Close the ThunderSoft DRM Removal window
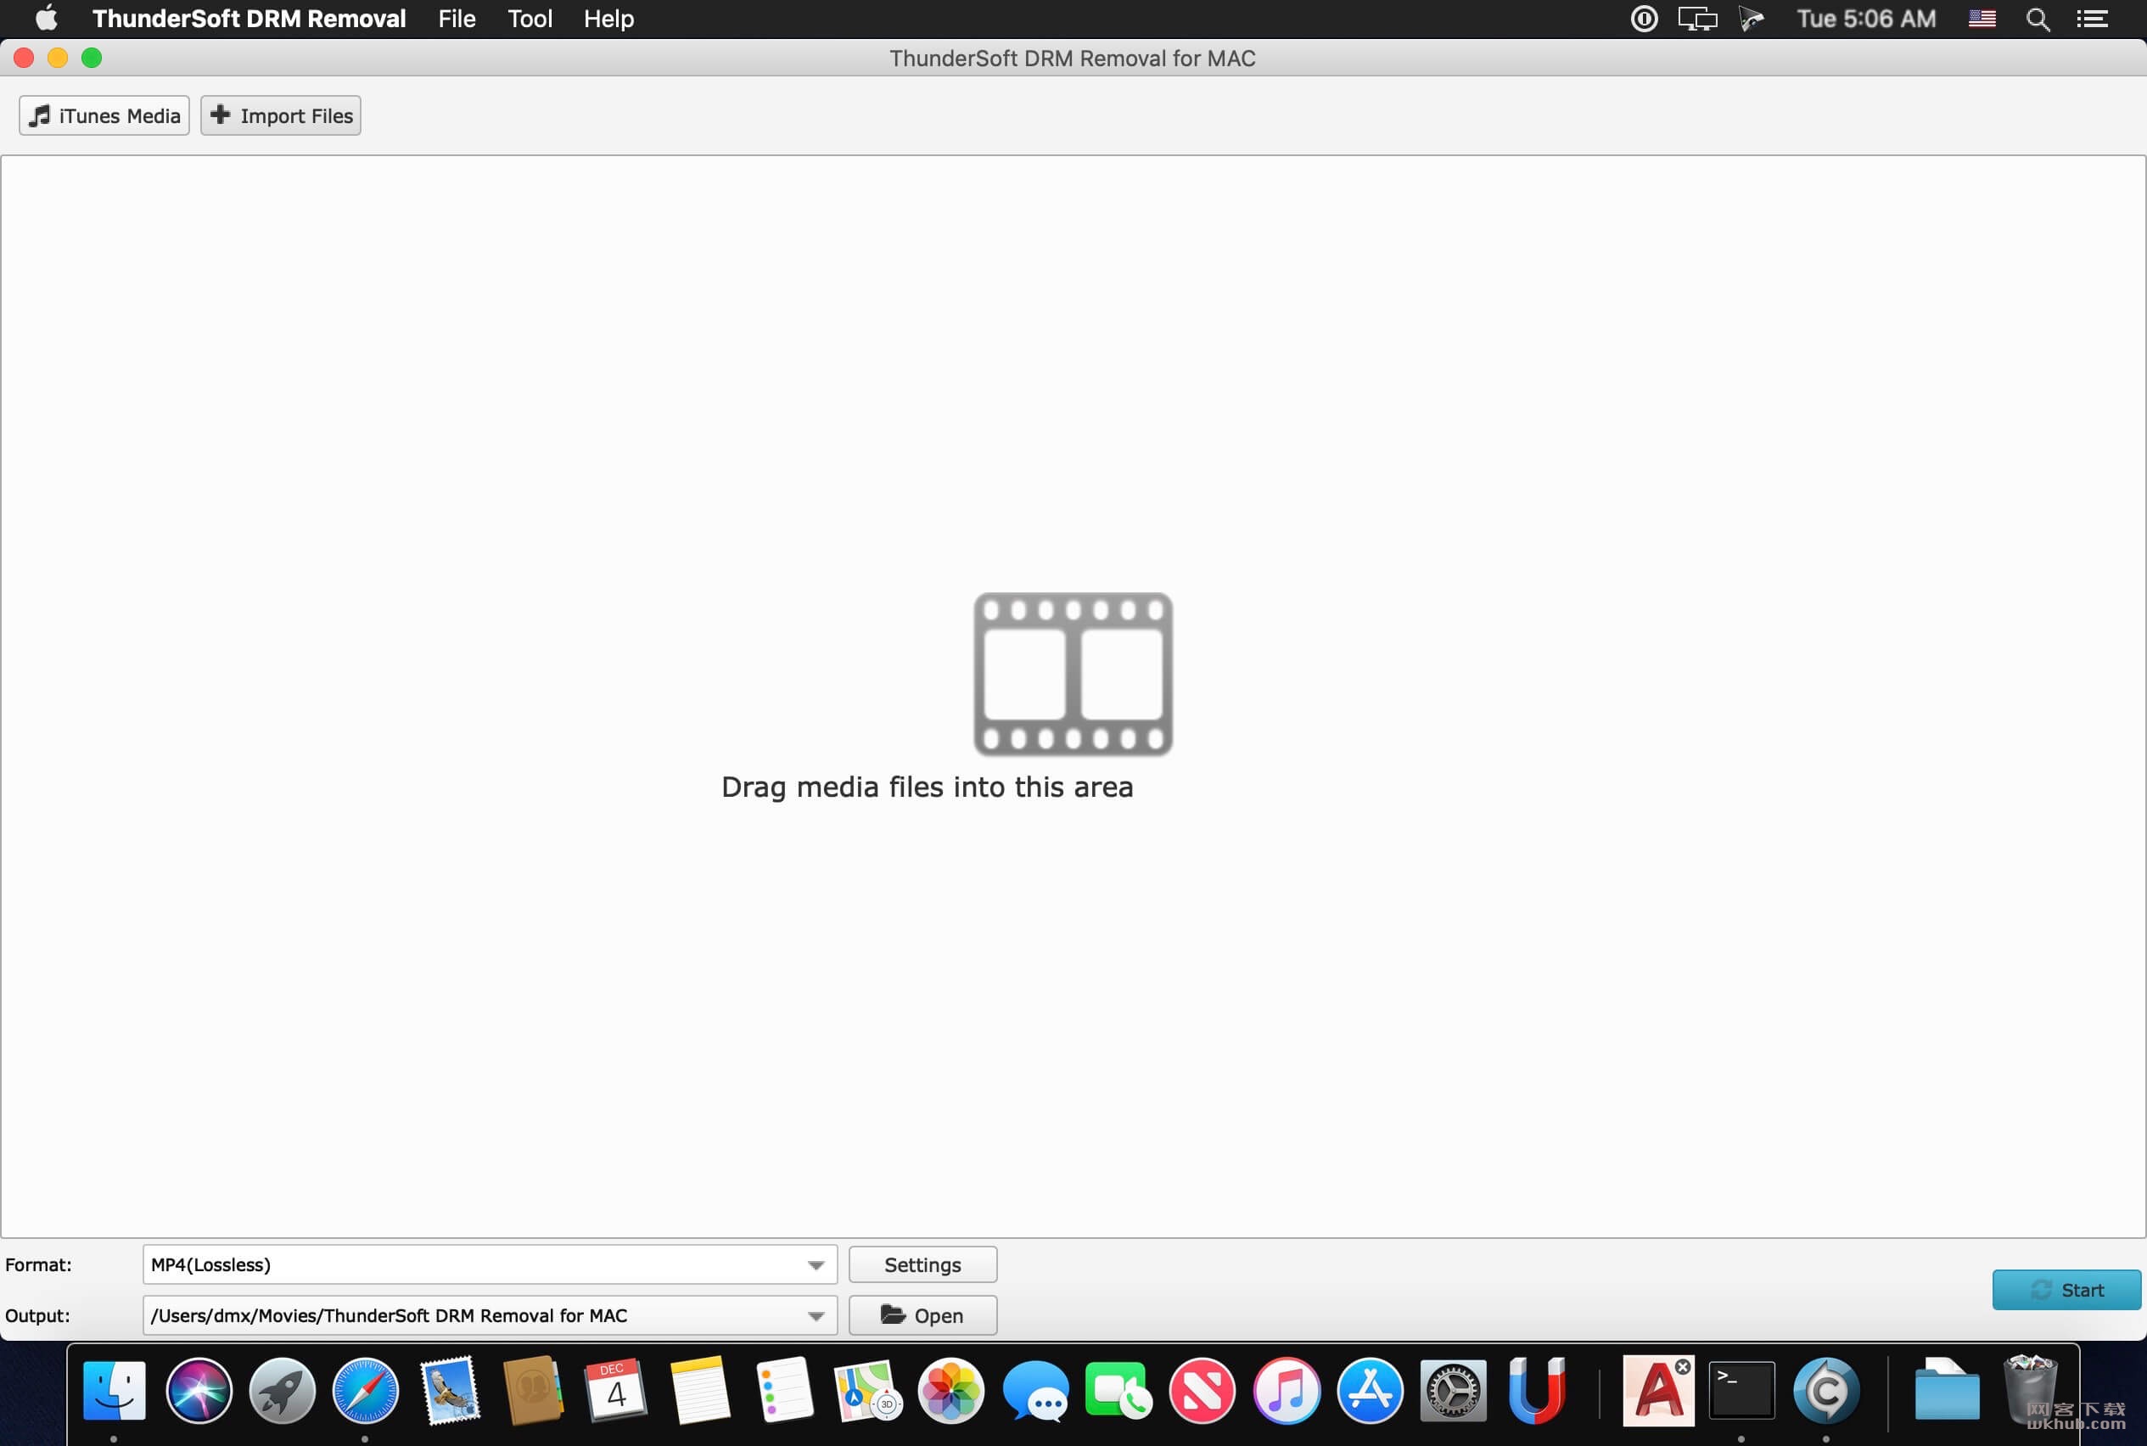2147x1446 pixels. point(24,58)
